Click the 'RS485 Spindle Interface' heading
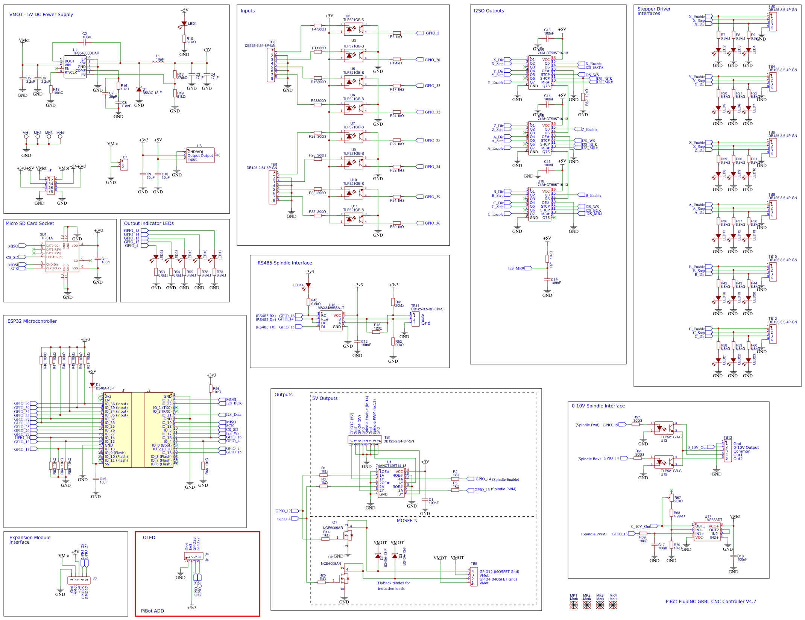Screen dimensions: 805x620 (284, 263)
